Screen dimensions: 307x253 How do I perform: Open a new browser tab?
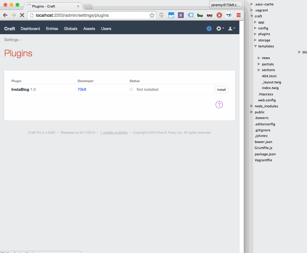88,6
